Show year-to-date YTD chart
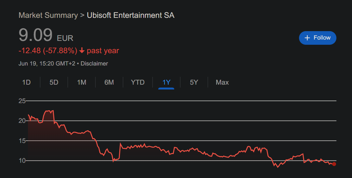Image resolution: width=352 pixels, height=178 pixels. tap(137, 82)
